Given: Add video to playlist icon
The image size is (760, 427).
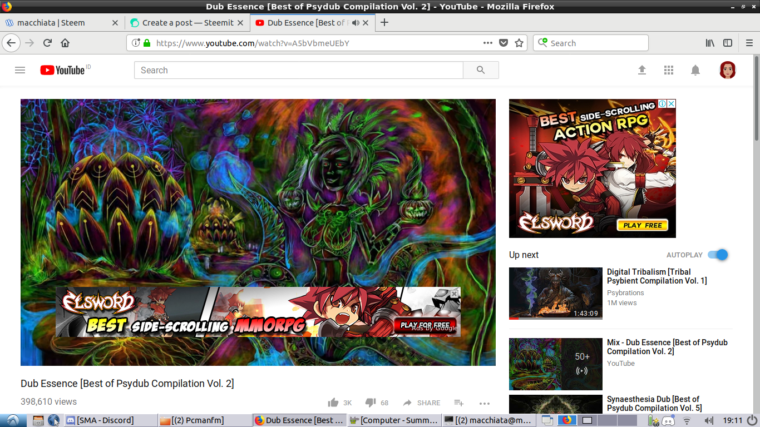Looking at the screenshot, I should pos(459,403).
